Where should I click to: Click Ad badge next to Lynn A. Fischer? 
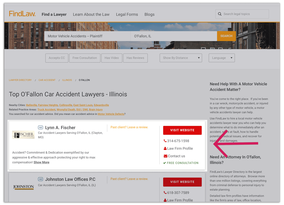coord(40,127)
